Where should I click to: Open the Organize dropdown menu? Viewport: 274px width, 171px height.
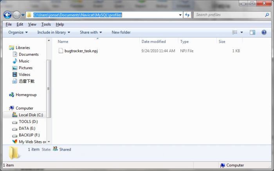18,32
